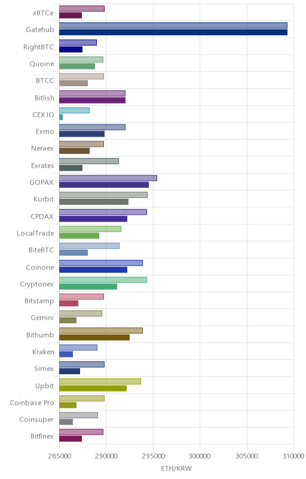
Task: Click the dark blue Gatehub bar
Action: click(173, 32)
